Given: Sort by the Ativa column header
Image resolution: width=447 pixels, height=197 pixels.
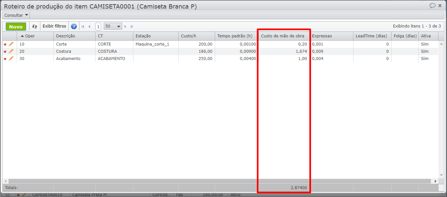Looking at the screenshot, I should coord(428,36).
